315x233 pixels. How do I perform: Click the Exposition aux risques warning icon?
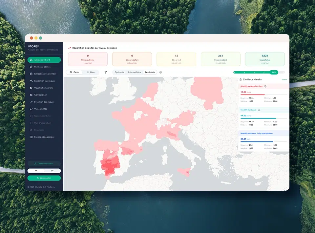coord(31,81)
